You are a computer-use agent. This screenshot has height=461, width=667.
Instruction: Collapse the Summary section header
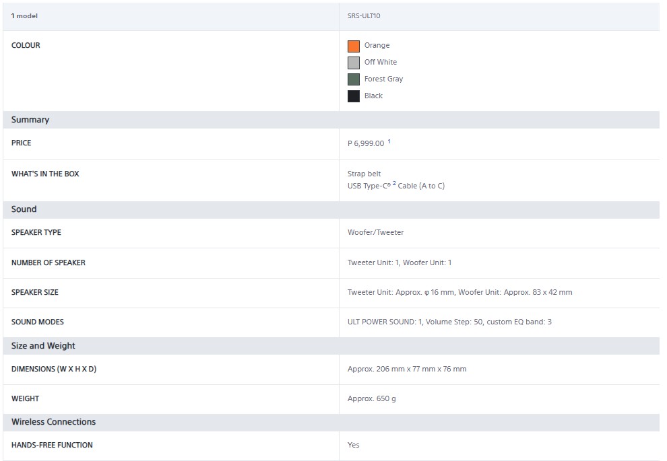30,120
